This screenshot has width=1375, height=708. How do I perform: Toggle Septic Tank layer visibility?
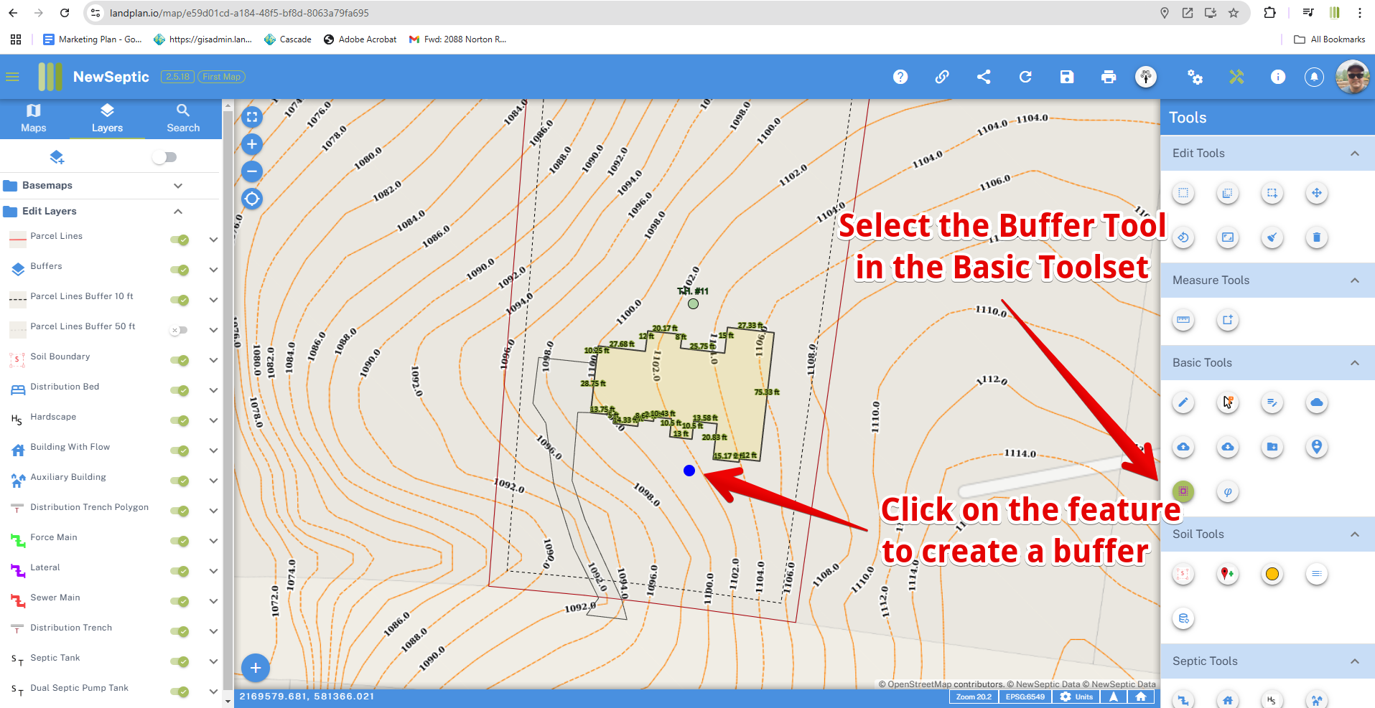pos(180,661)
